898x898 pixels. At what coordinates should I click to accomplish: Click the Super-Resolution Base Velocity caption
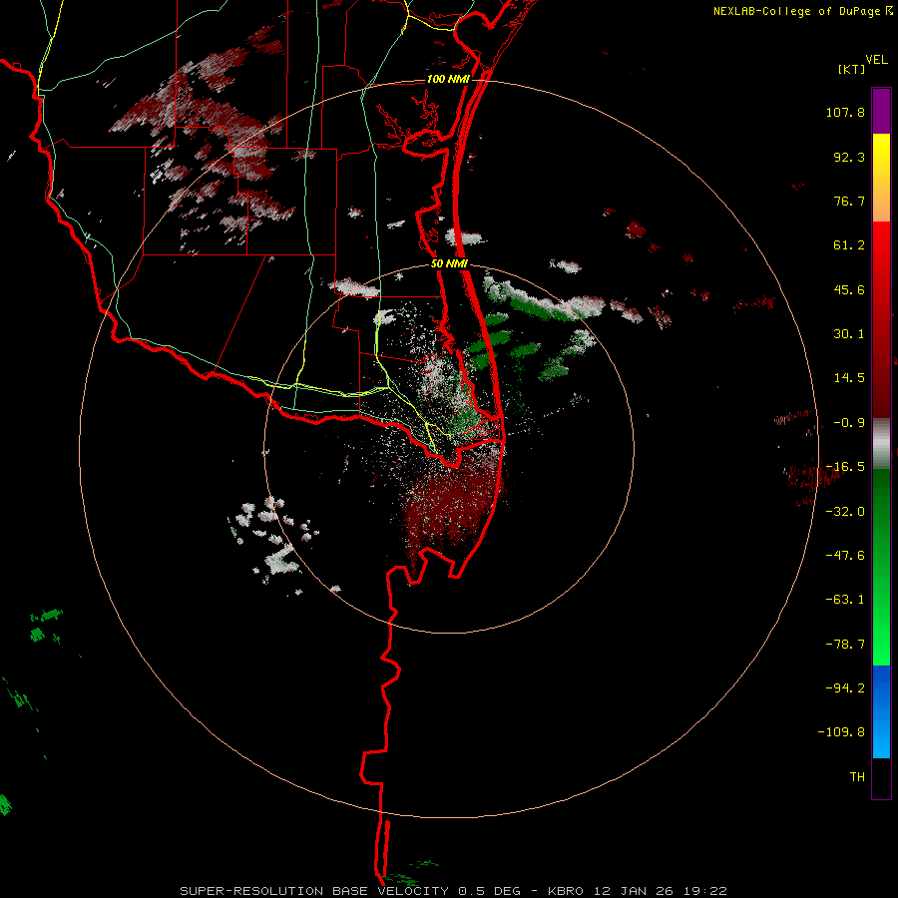(x=454, y=891)
